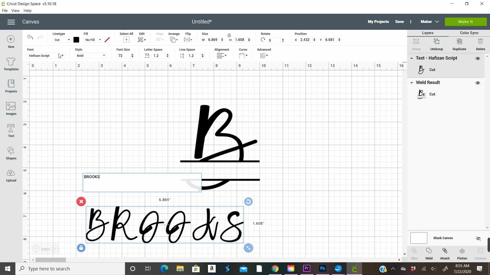490x275 pixels.
Task: Switch to the Color Sync tab
Action: pyautogui.click(x=469, y=33)
